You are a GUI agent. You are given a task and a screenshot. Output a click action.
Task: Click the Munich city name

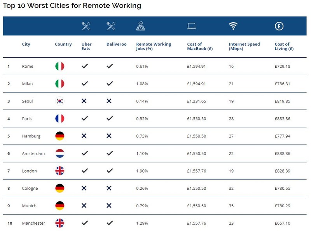29,206
